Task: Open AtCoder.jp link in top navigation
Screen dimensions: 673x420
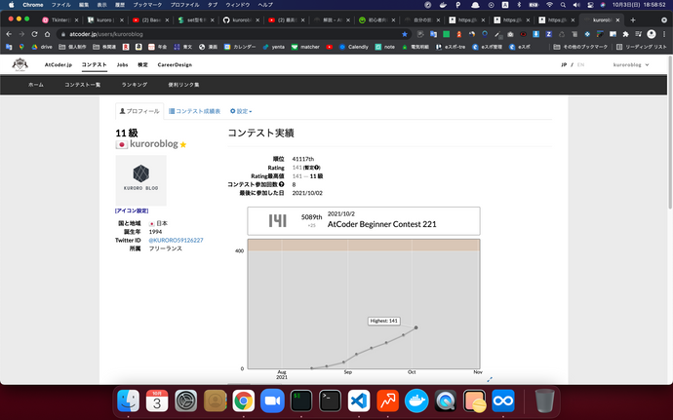Action: point(59,64)
